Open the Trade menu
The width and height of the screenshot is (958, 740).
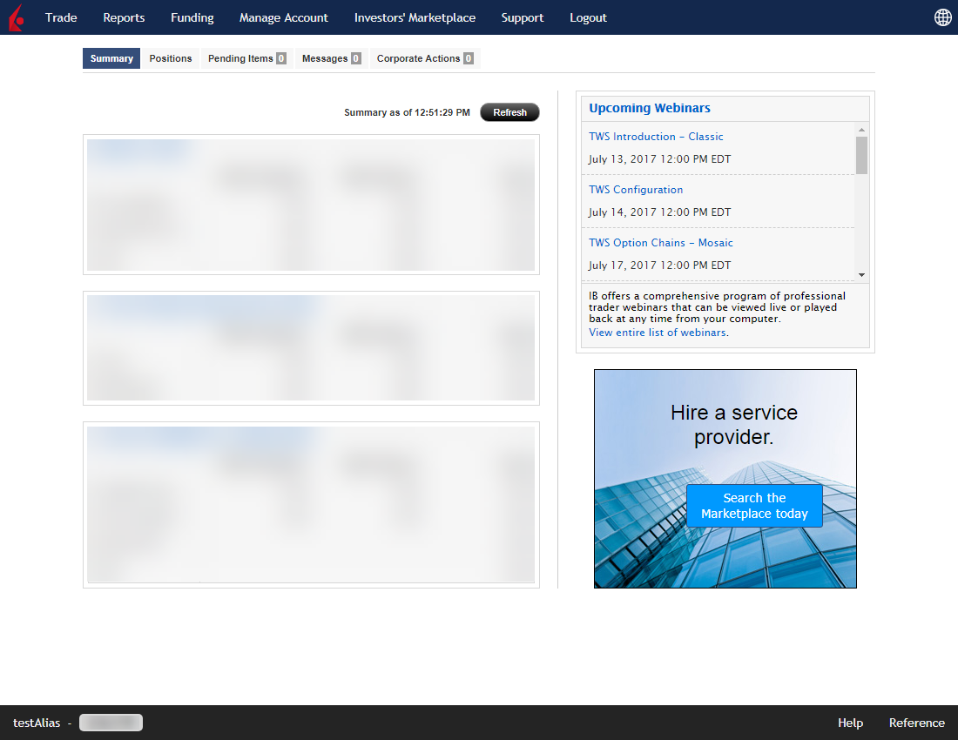pyautogui.click(x=61, y=17)
